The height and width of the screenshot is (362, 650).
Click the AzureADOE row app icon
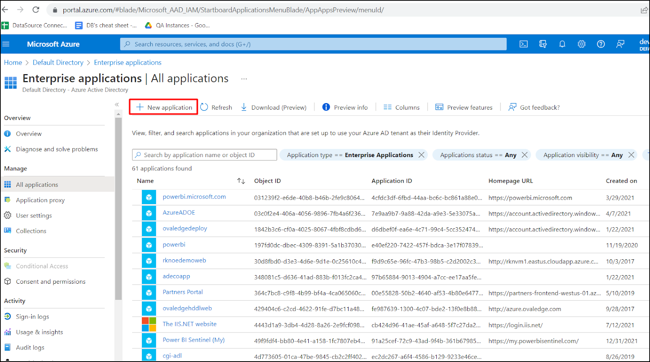149,213
